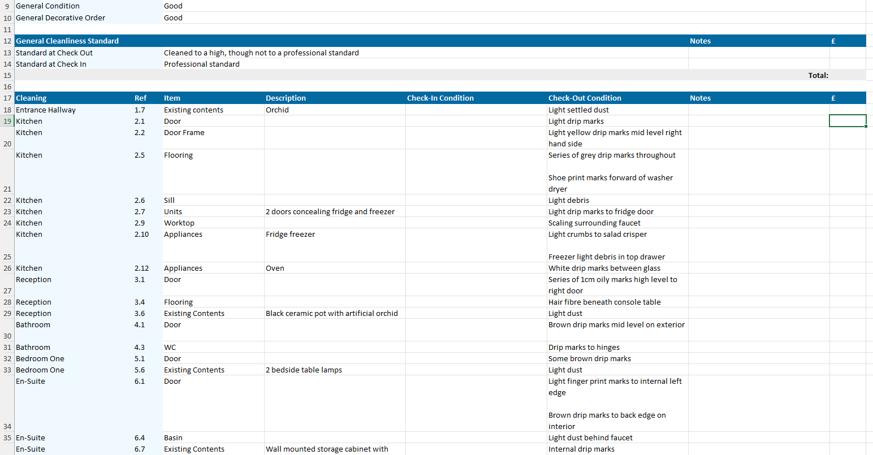Select the row 34 header number
This screenshot has width=873, height=455.
point(7,426)
